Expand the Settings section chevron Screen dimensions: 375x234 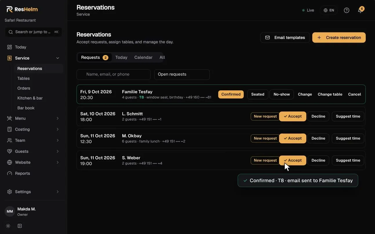[x=58, y=192]
